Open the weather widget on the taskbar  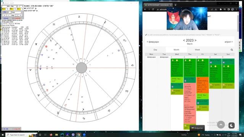tap(204, 135)
